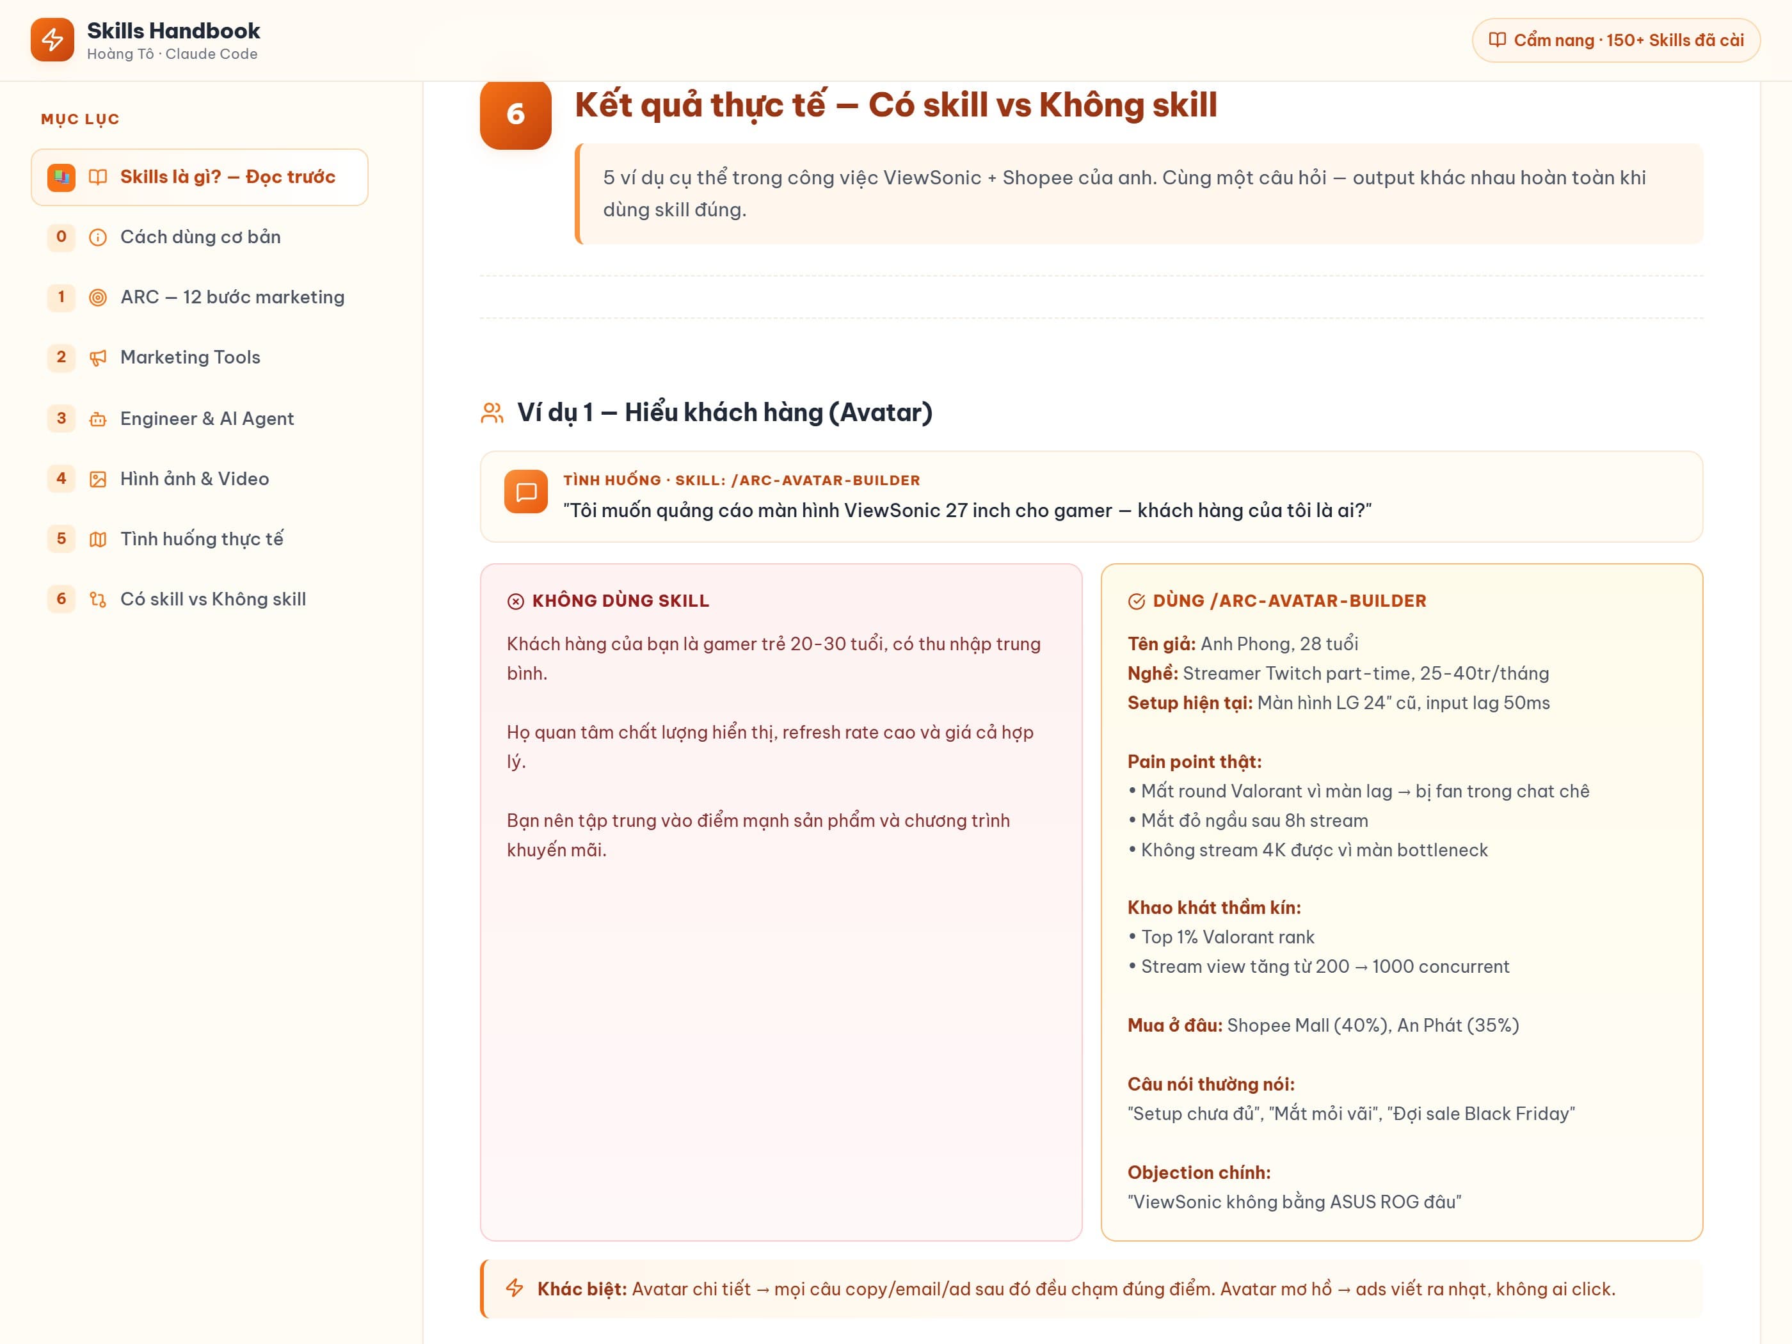Click Cẩm nang · 150+ Skills đã cài badge
The image size is (1792, 1344).
click(1615, 40)
